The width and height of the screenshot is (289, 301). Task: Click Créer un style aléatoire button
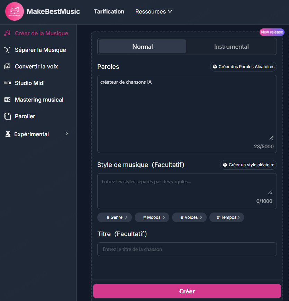pos(249,165)
